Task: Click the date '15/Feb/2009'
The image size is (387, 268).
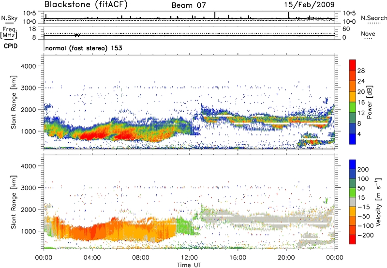Action: [310, 5]
